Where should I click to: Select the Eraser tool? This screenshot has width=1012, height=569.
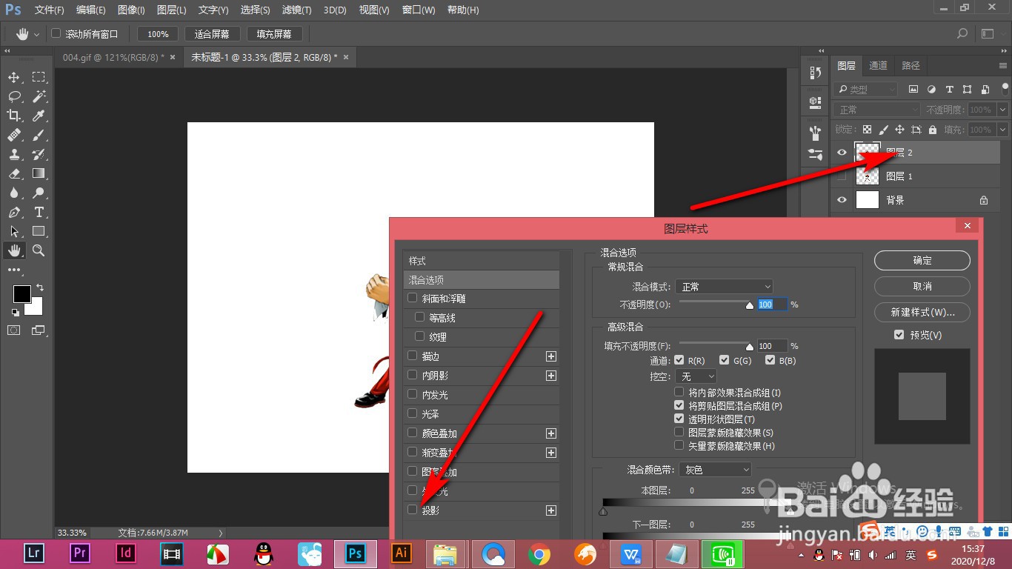(x=14, y=173)
